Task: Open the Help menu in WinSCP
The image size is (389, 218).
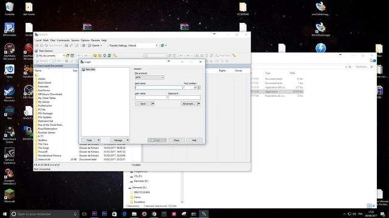Action: point(104,41)
